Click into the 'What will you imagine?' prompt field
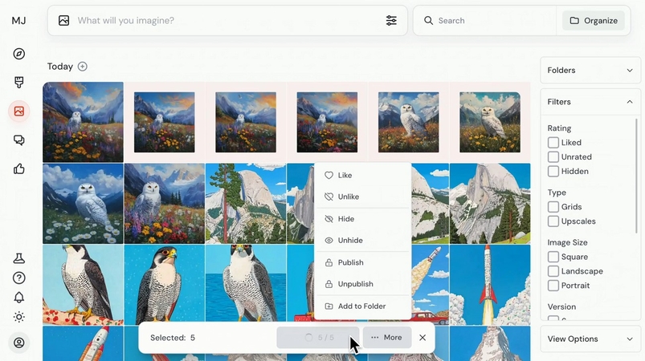Viewport: 645px width, 361px height. point(227,21)
